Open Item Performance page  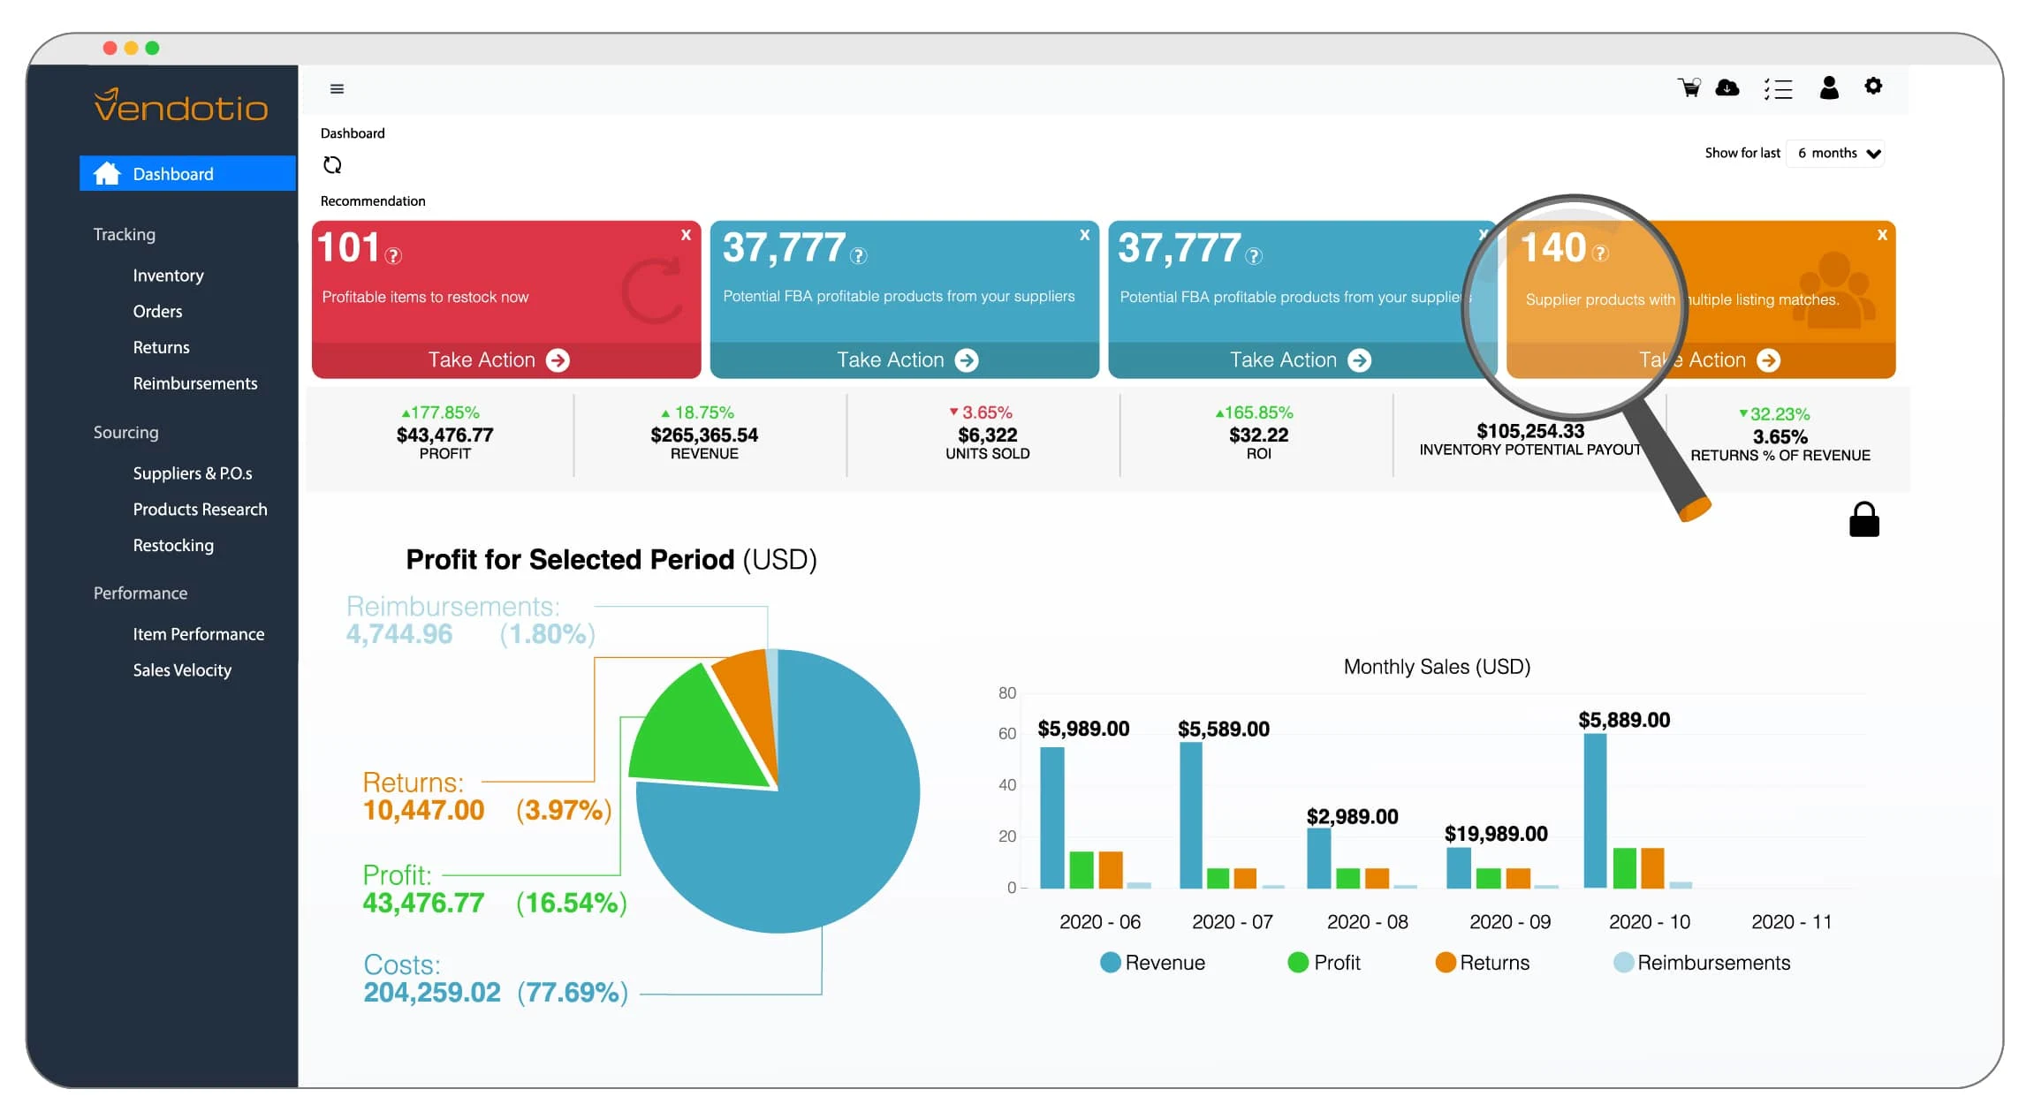coord(199,634)
